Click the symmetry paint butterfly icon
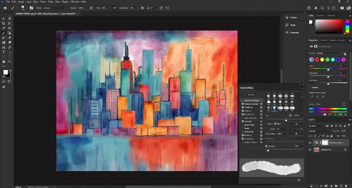 (167, 8)
